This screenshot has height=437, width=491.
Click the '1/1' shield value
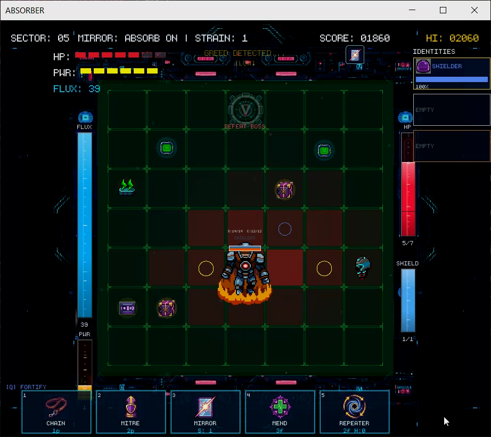[408, 339]
